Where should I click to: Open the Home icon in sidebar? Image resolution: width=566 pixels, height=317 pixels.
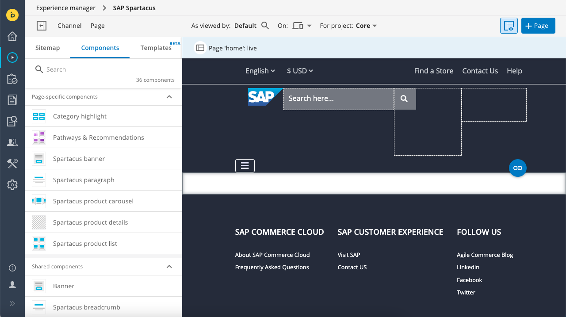(x=12, y=36)
